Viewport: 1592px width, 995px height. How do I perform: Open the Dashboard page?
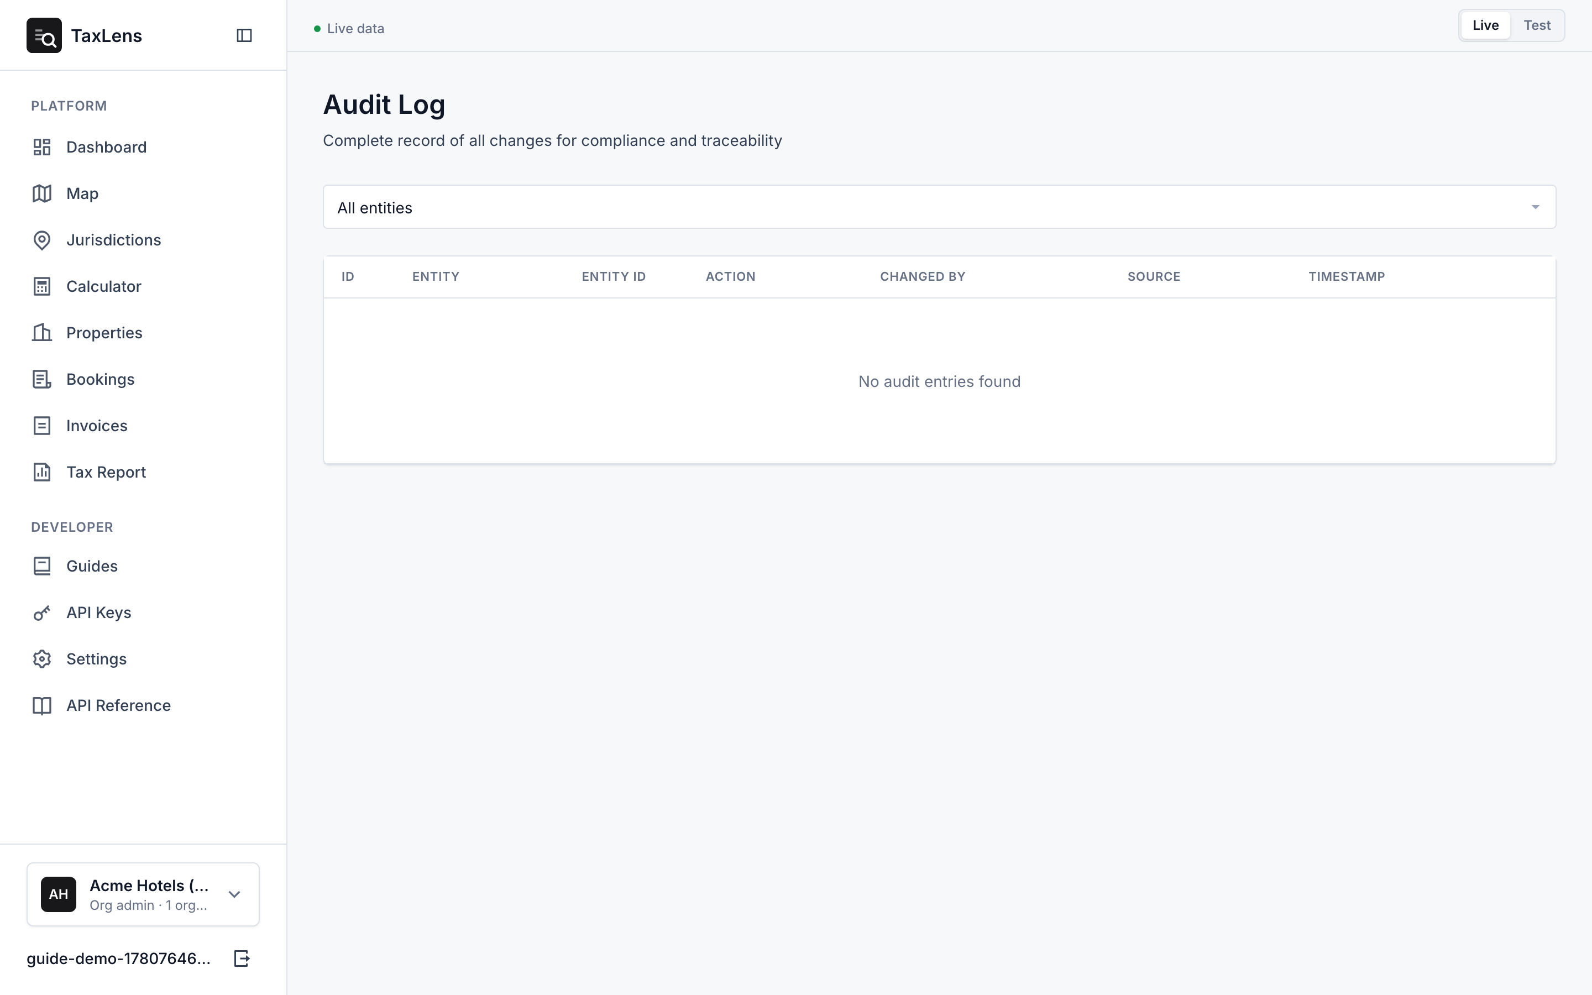pyautogui.click(x=143, y=146)
